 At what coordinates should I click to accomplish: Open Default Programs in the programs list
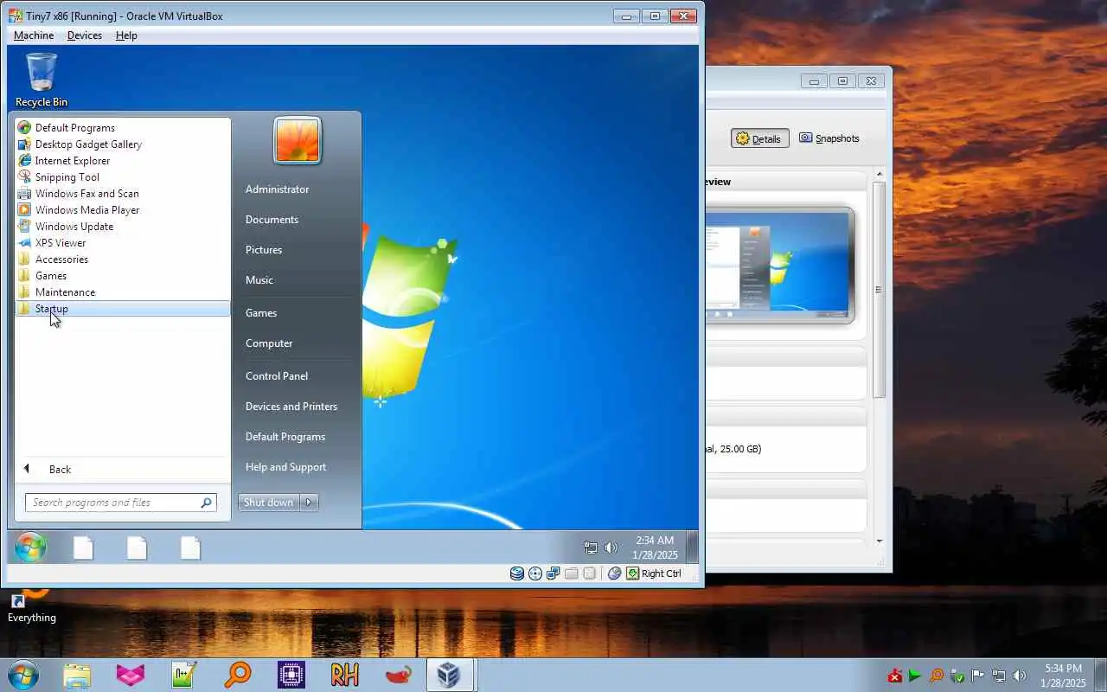pos(74,128)
